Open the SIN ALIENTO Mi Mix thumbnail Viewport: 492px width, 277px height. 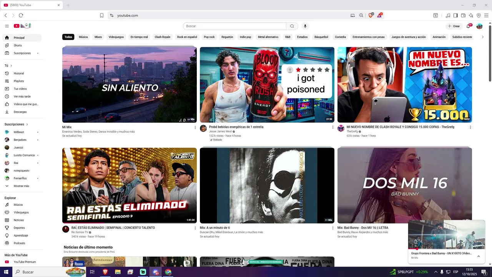tap(130, 85)
